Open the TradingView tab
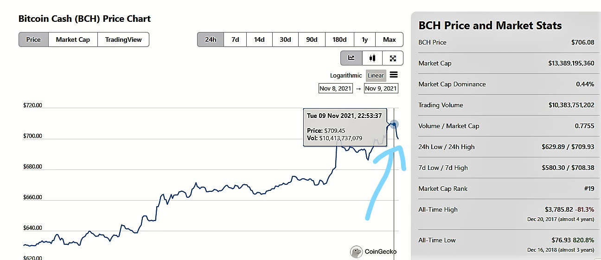The width and height of the screenshot is (601, 260). (123, 39)
